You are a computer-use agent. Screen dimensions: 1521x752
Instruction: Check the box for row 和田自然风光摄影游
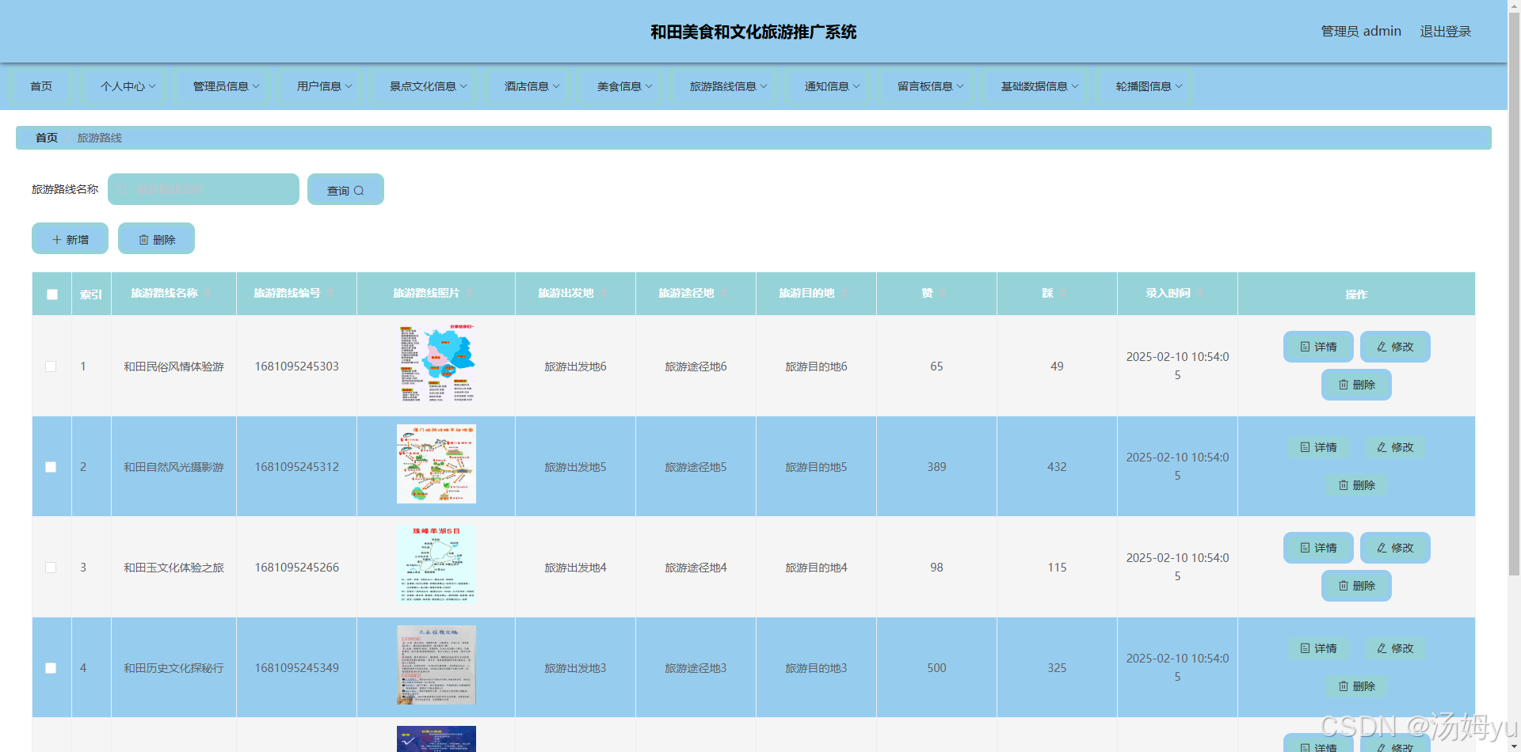[x=51, y=467]
